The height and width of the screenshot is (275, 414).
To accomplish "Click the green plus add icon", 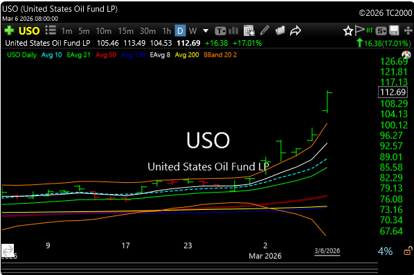I will [9, 30].
